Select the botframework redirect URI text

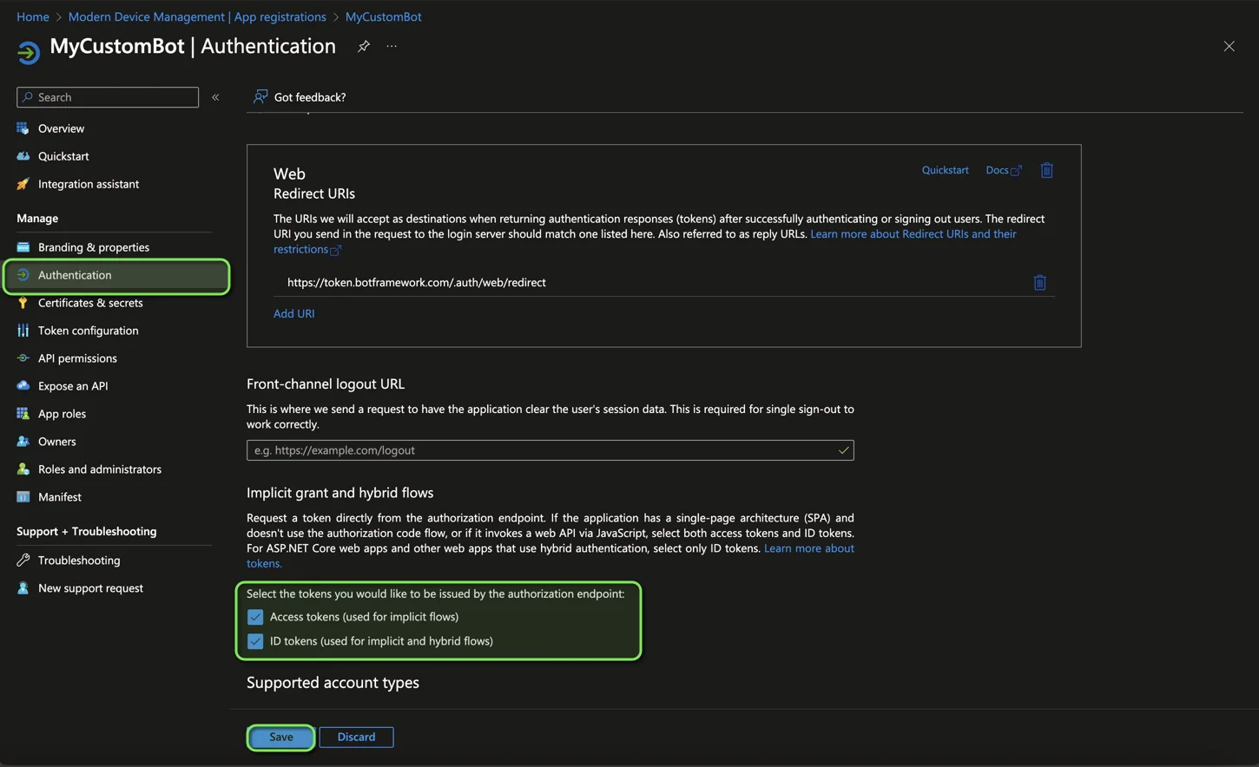click(x=417, y=282)
